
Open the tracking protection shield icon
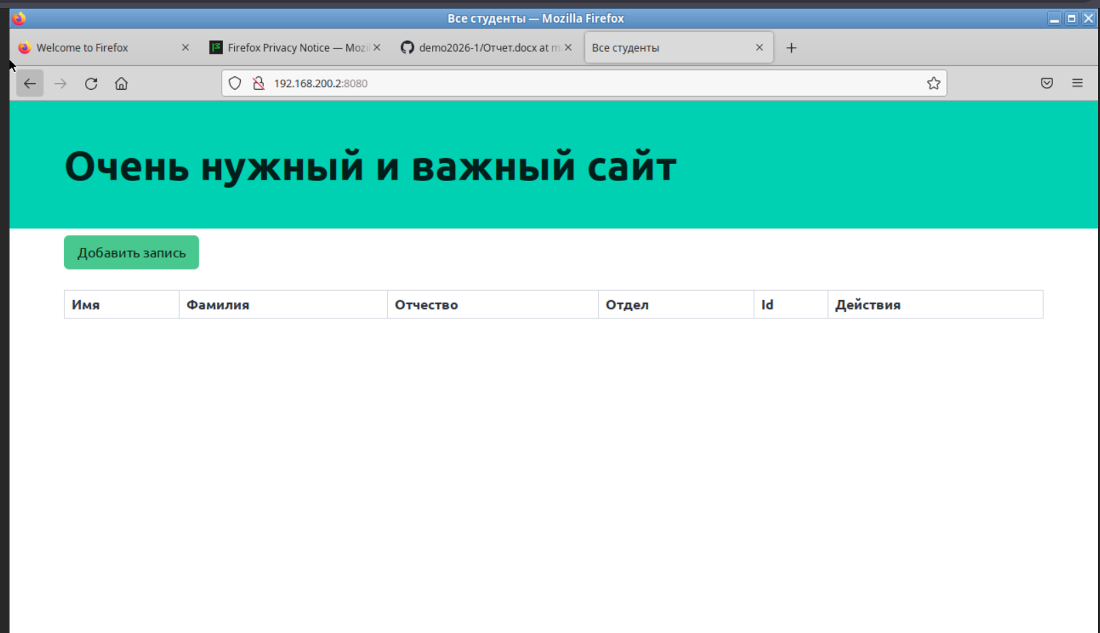[x=235, y=84]
